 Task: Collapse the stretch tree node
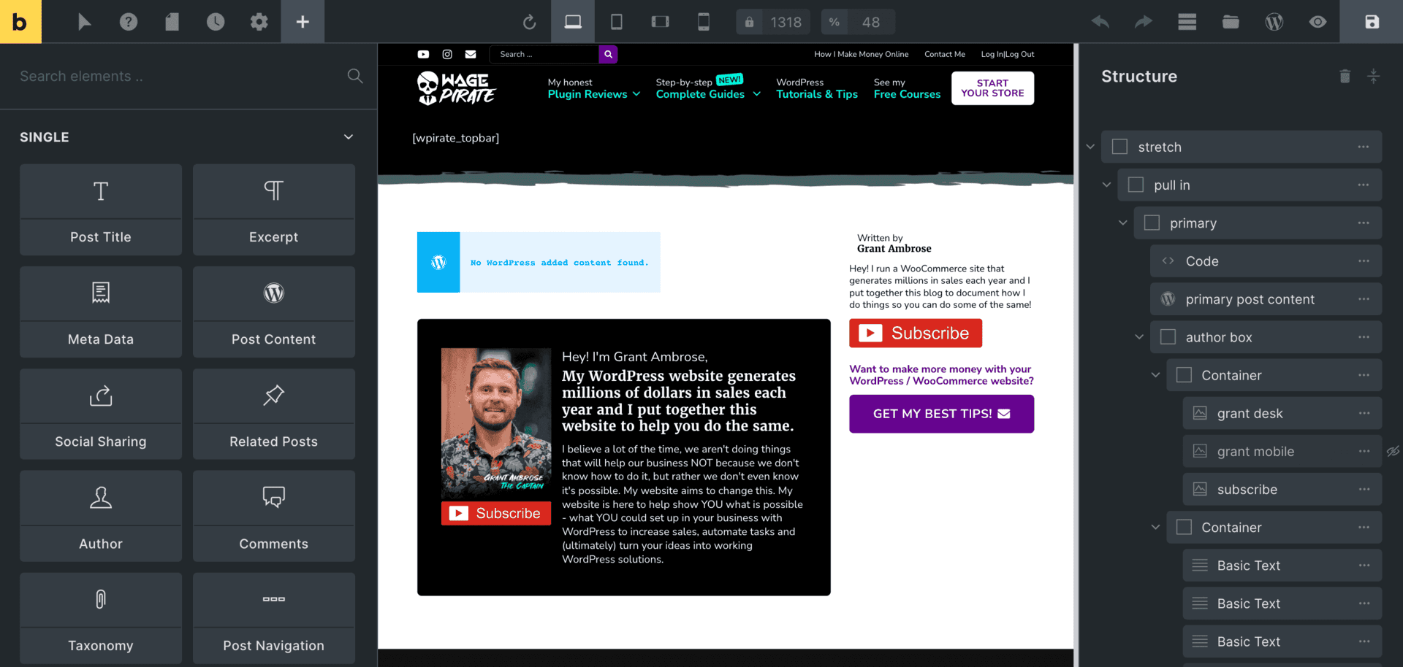(1090, 147)
